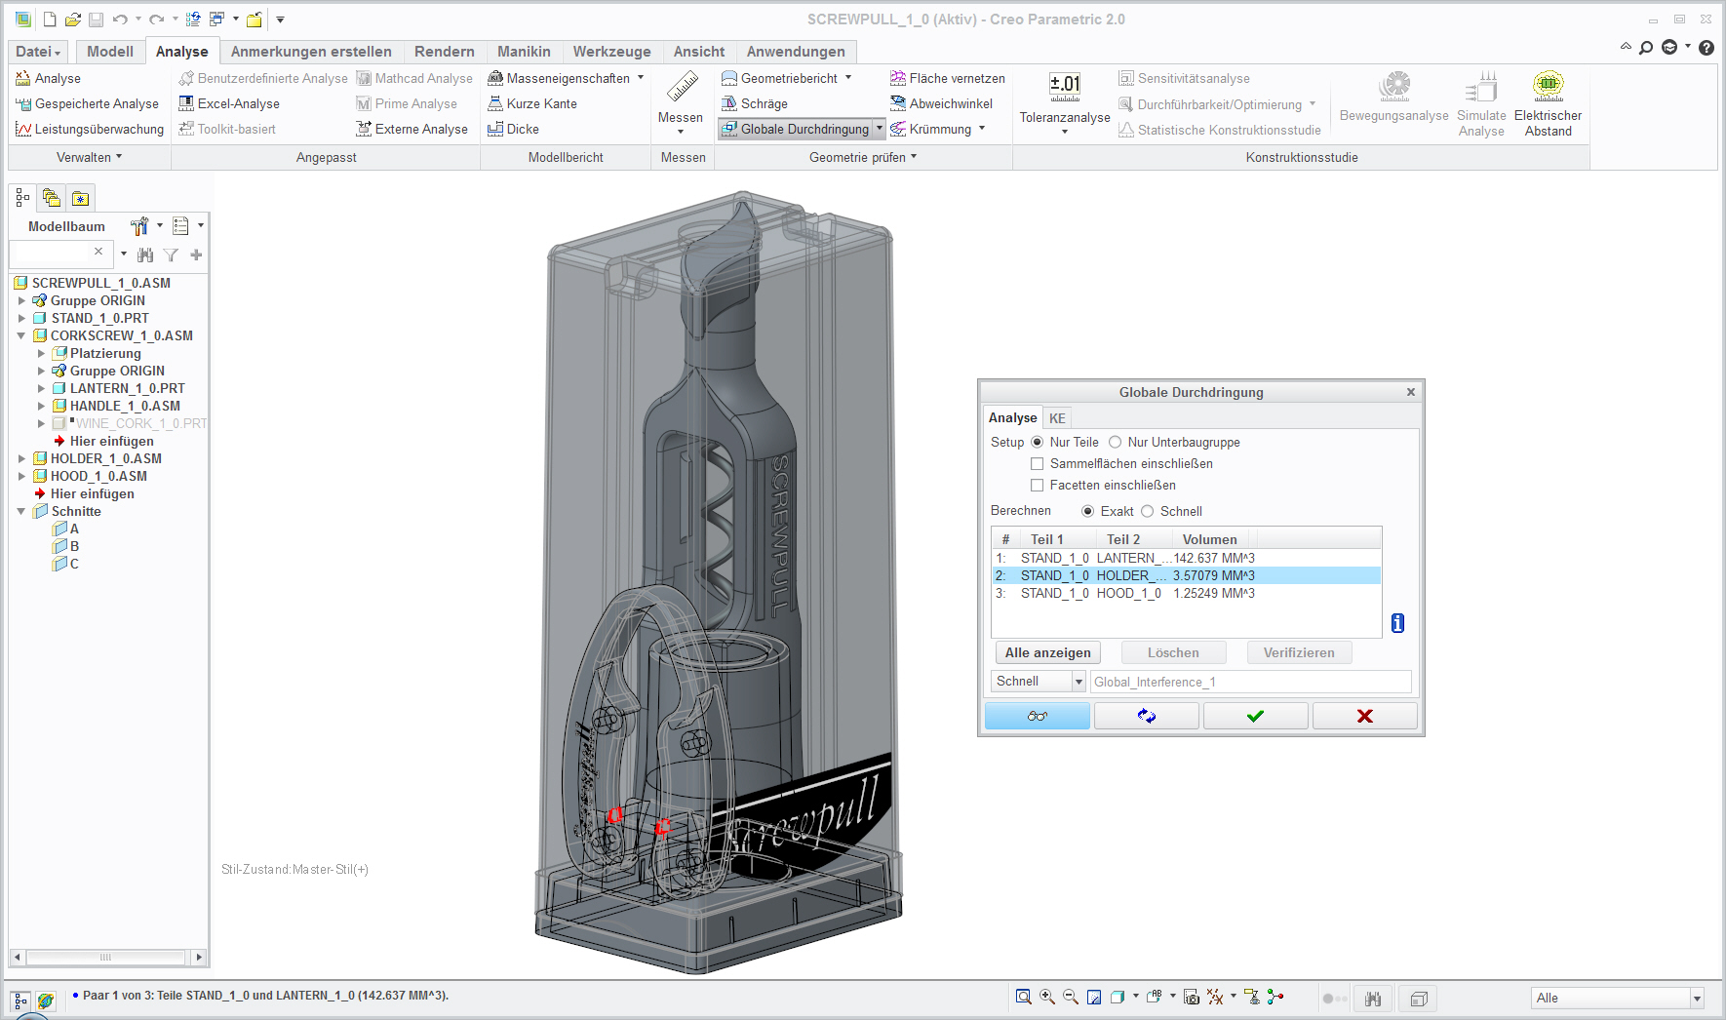Open the Abweichwinkel analysis
This screenshot has width=1726, height=1020.
941,103
